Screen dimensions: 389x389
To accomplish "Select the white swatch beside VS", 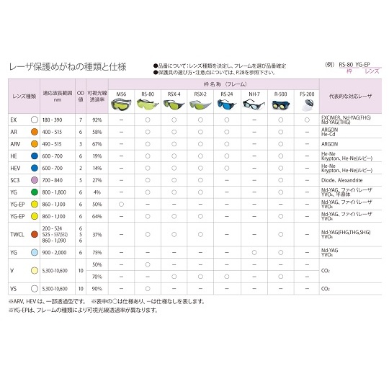I will click(x=35, y=289).
